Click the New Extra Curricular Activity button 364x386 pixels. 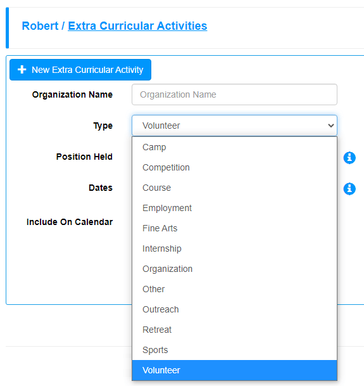click(80, 70)
